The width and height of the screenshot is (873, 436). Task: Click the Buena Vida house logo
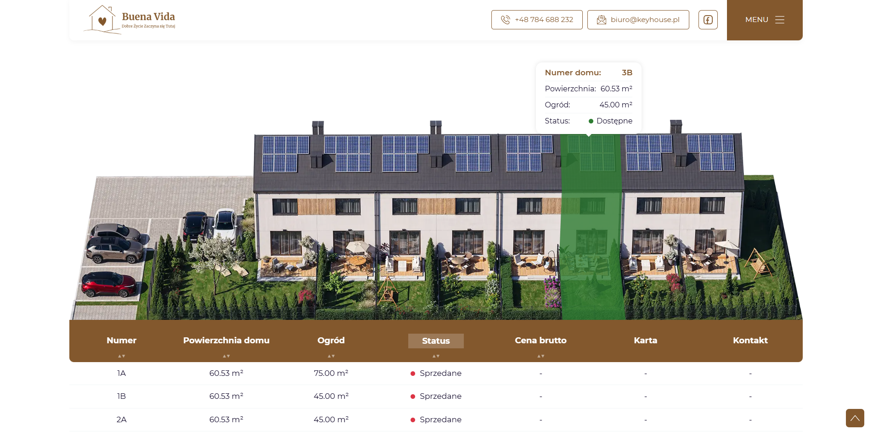130,20
